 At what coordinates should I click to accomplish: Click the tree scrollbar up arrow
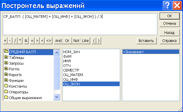click(57, 53)
